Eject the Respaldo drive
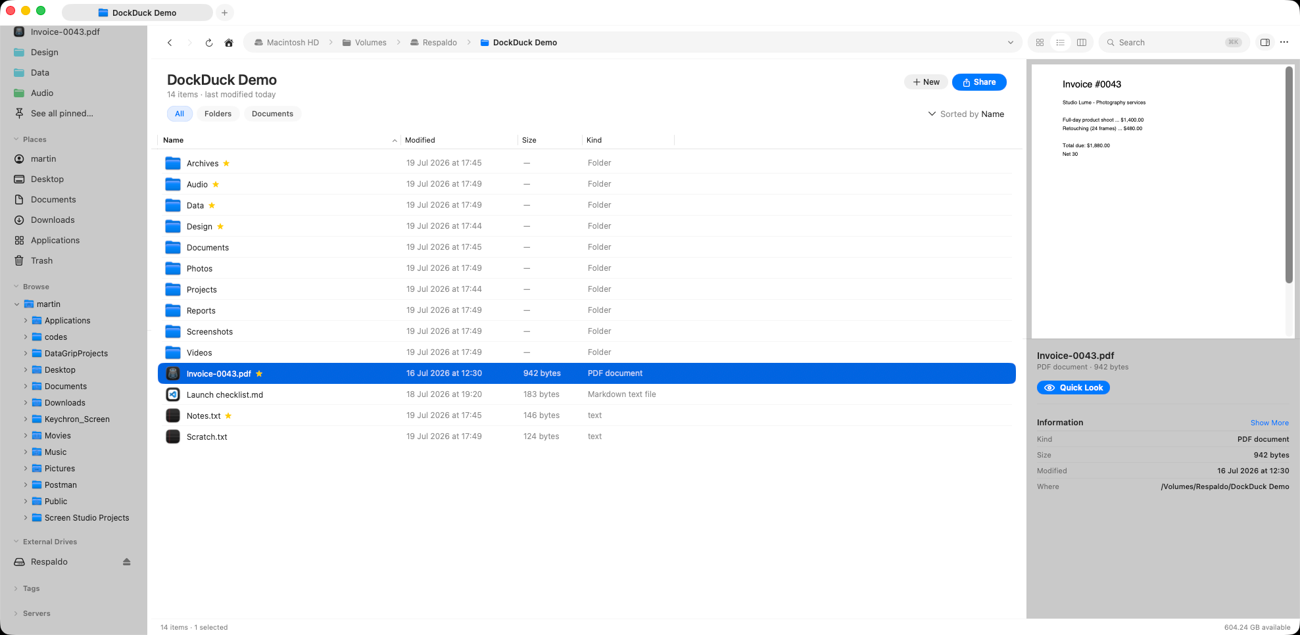The image size is (1300, 635). click(x=127, y=562)
